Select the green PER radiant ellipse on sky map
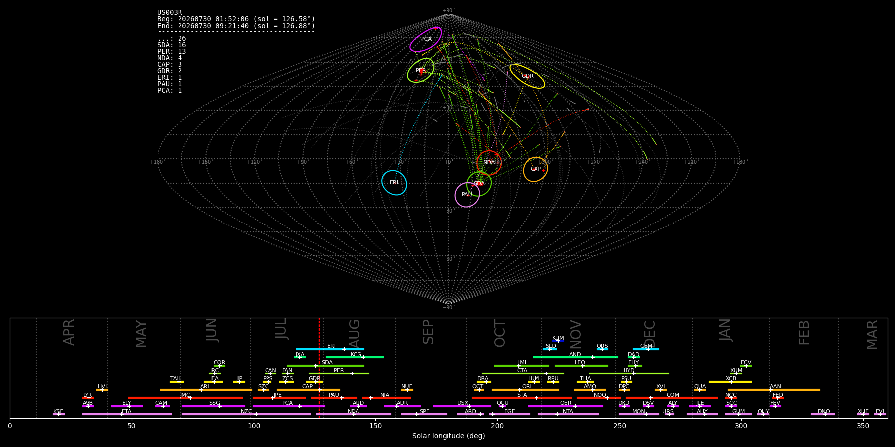 [x=421, y=71]
